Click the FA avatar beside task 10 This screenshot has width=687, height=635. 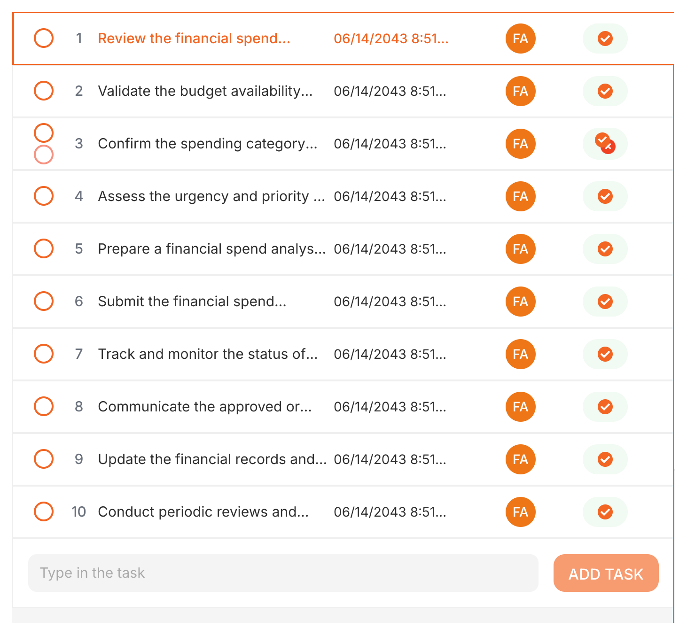520,512
